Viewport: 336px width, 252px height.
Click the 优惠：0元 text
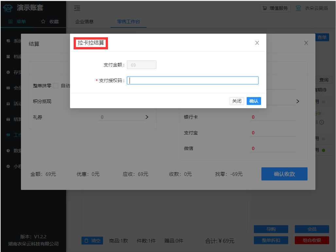coord(88,174)
